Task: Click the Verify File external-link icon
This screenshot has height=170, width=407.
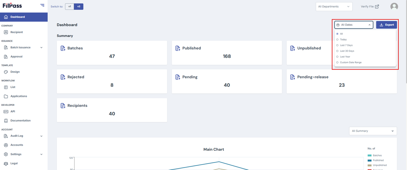Action: [x=377, y=6]
